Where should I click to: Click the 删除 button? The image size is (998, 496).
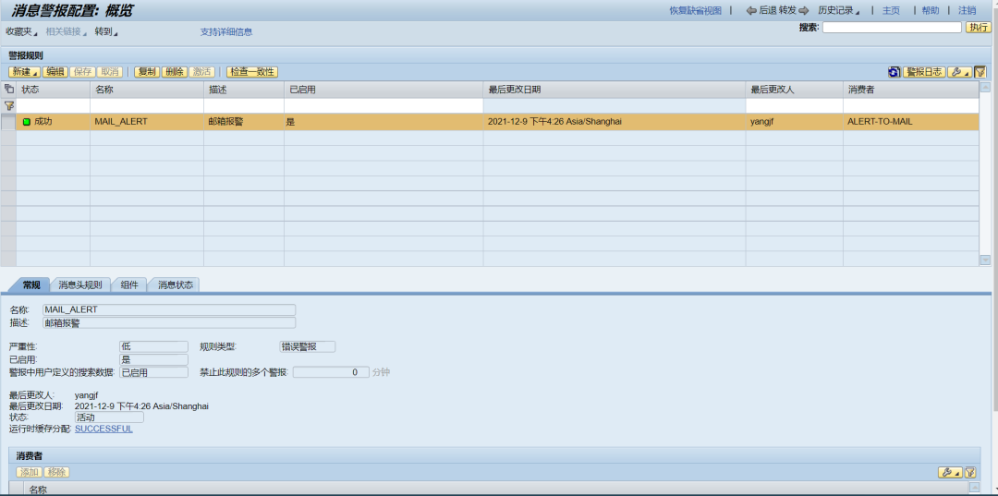point(175,72)
